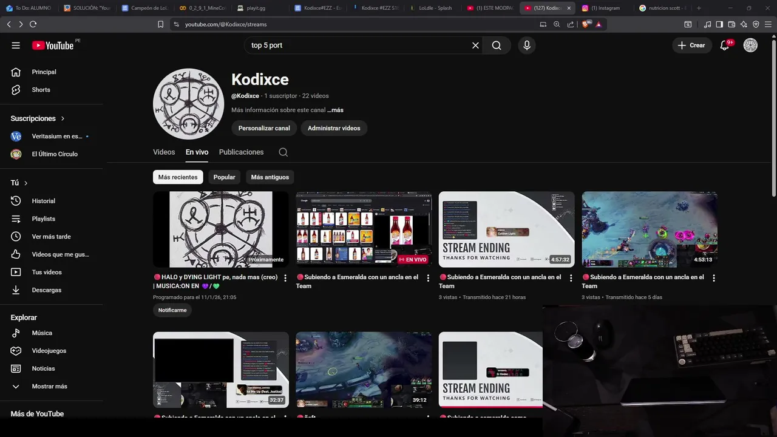Screen dimensions: 777x437
Task: Open options for the 5-days-ago stream
Action: [714, 278]
